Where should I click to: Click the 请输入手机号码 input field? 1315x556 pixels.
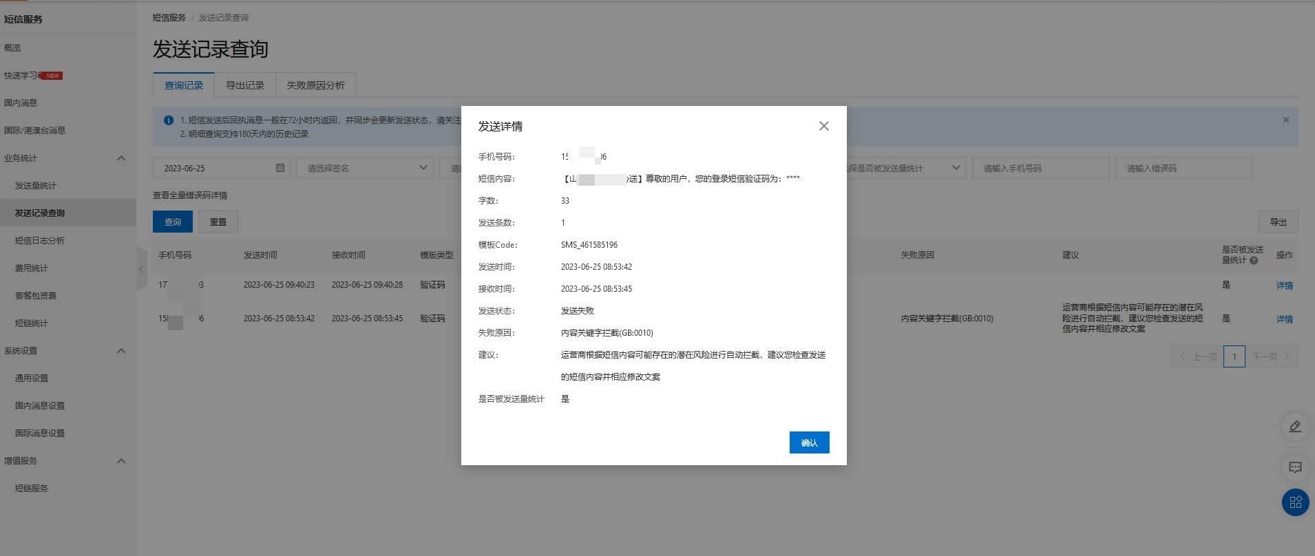pyautogui.click(x=1040, y=168)
